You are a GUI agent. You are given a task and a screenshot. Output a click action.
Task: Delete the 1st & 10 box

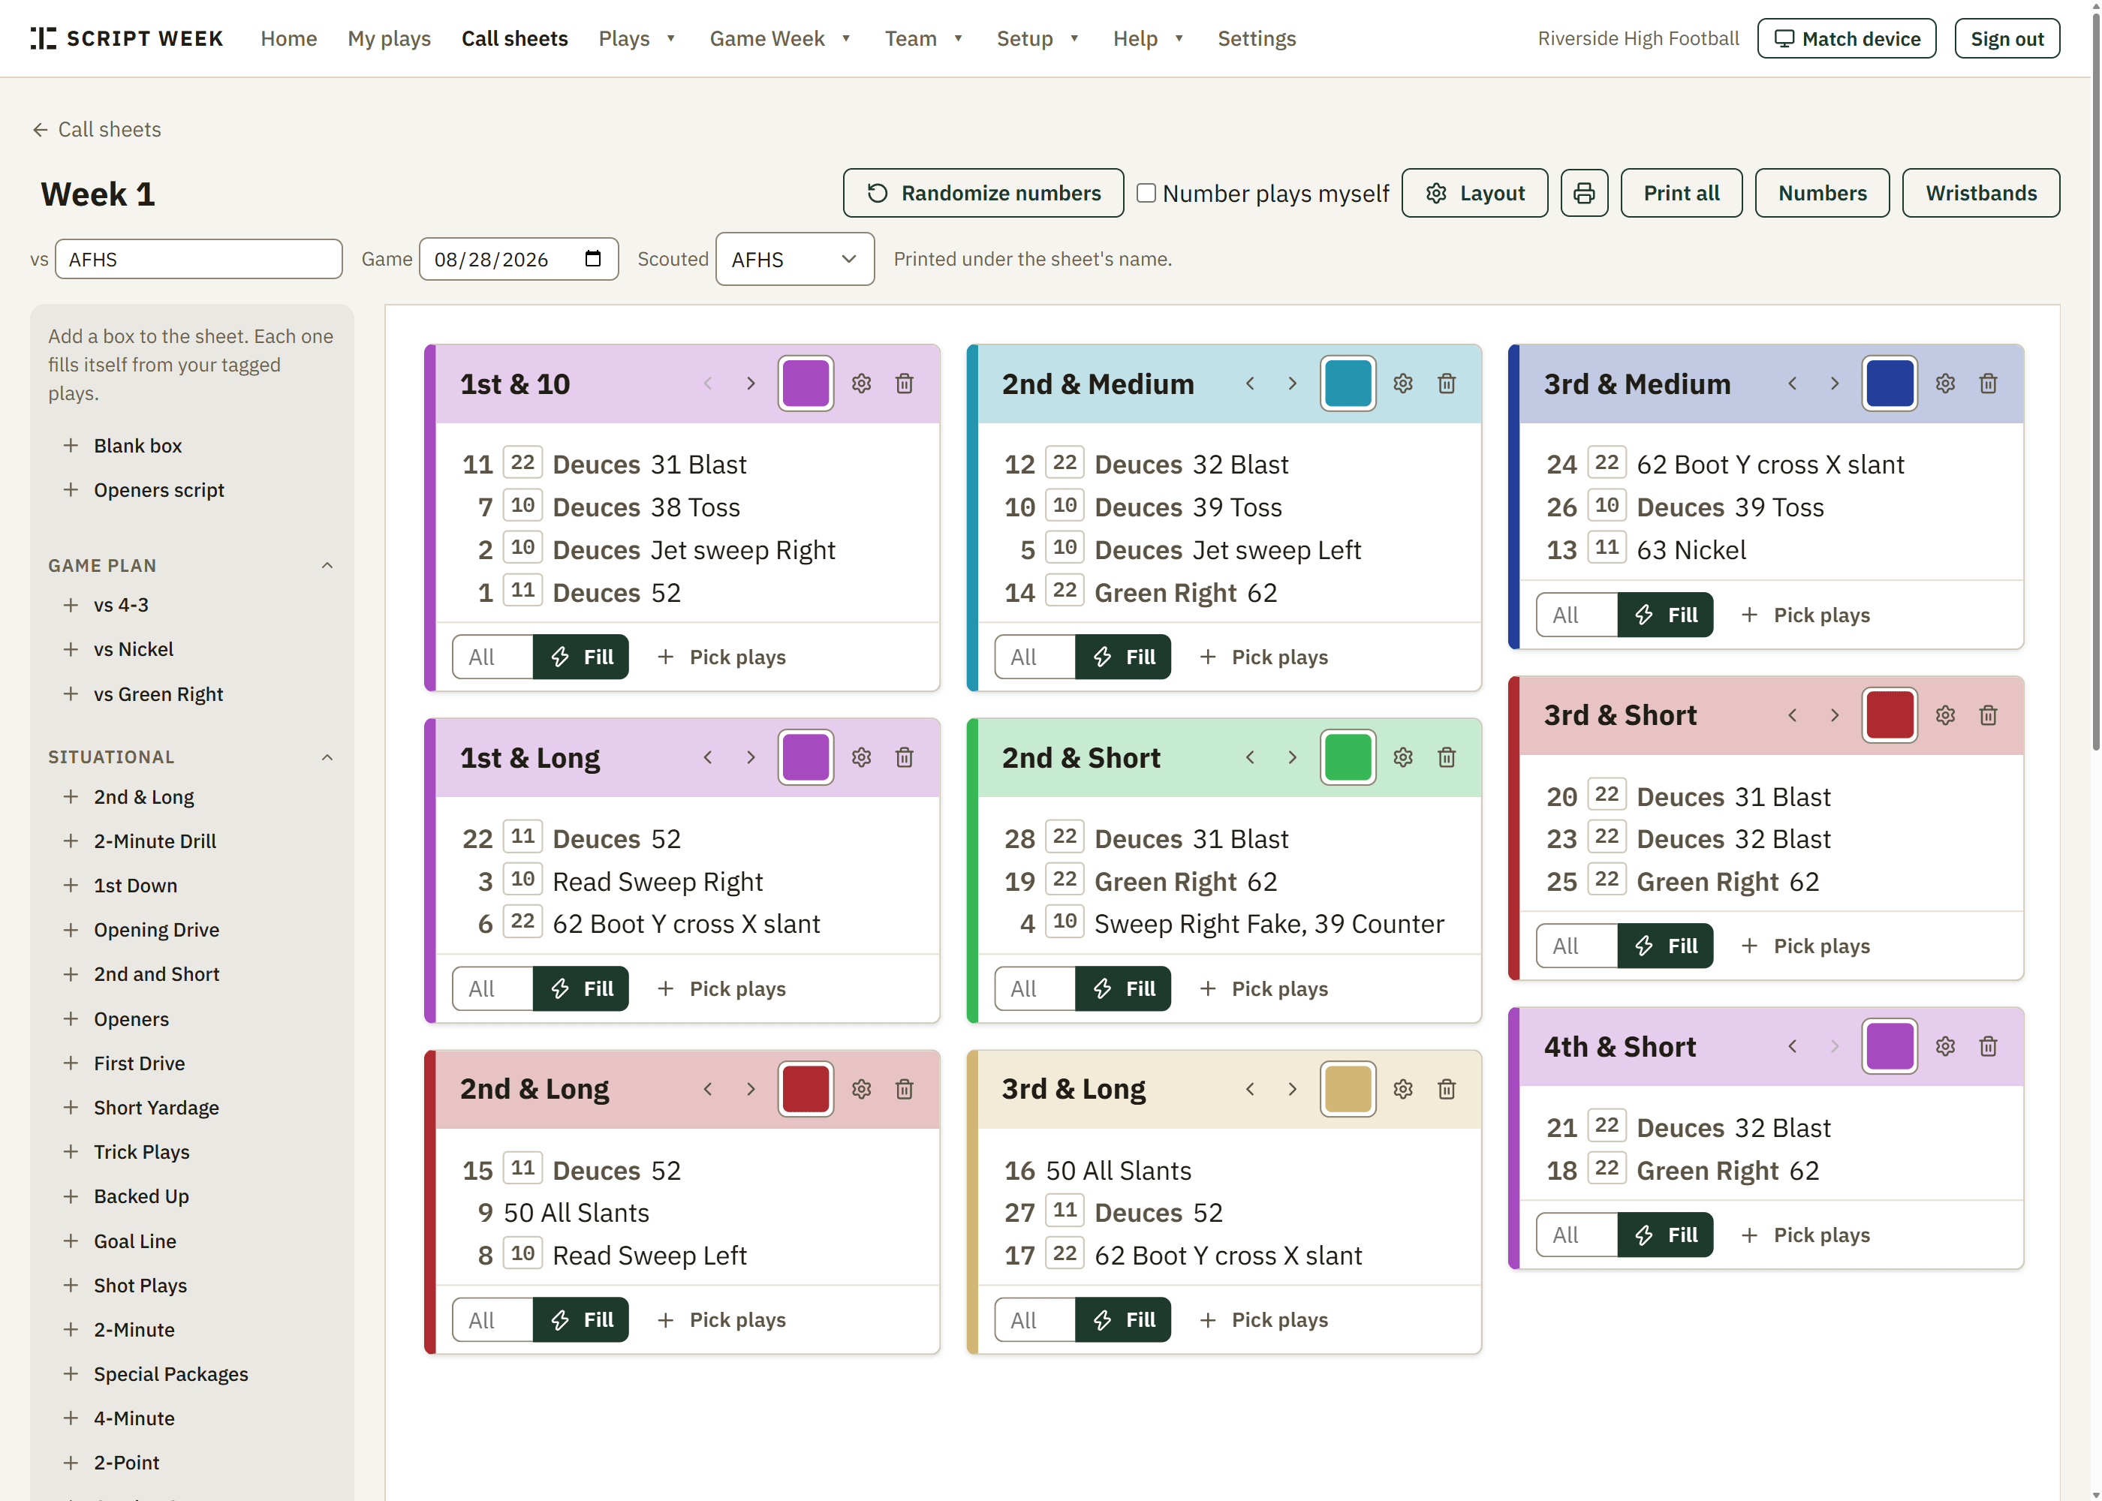905,384
